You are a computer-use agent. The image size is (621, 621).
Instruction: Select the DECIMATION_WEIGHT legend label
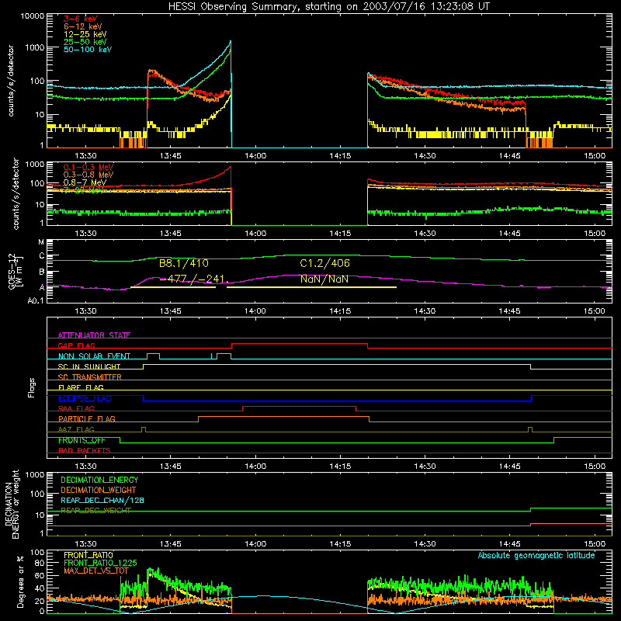point(99,491)
